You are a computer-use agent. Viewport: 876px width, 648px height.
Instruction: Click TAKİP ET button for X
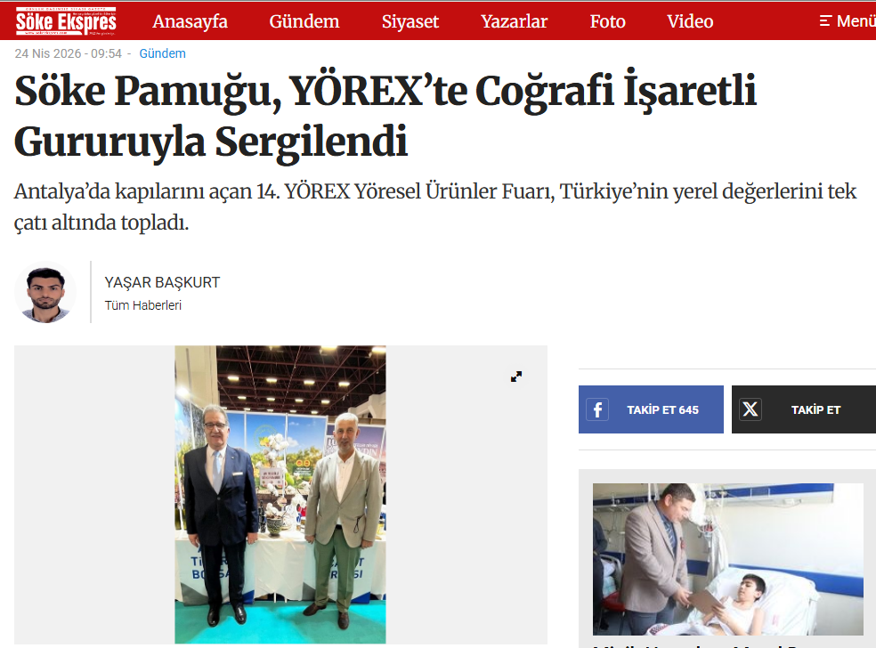[x=804, y=409]
